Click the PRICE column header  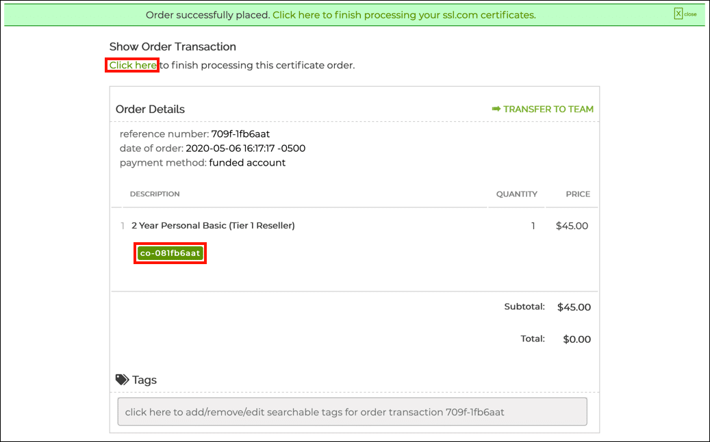coord(578,194)
